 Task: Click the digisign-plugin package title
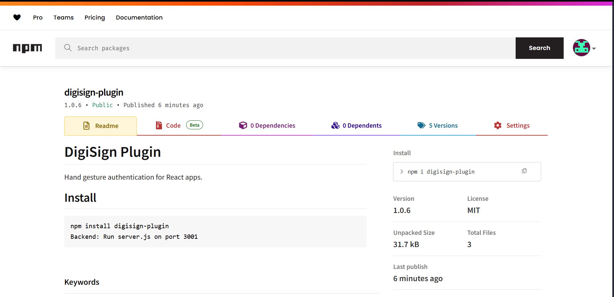tap(94, 92)
